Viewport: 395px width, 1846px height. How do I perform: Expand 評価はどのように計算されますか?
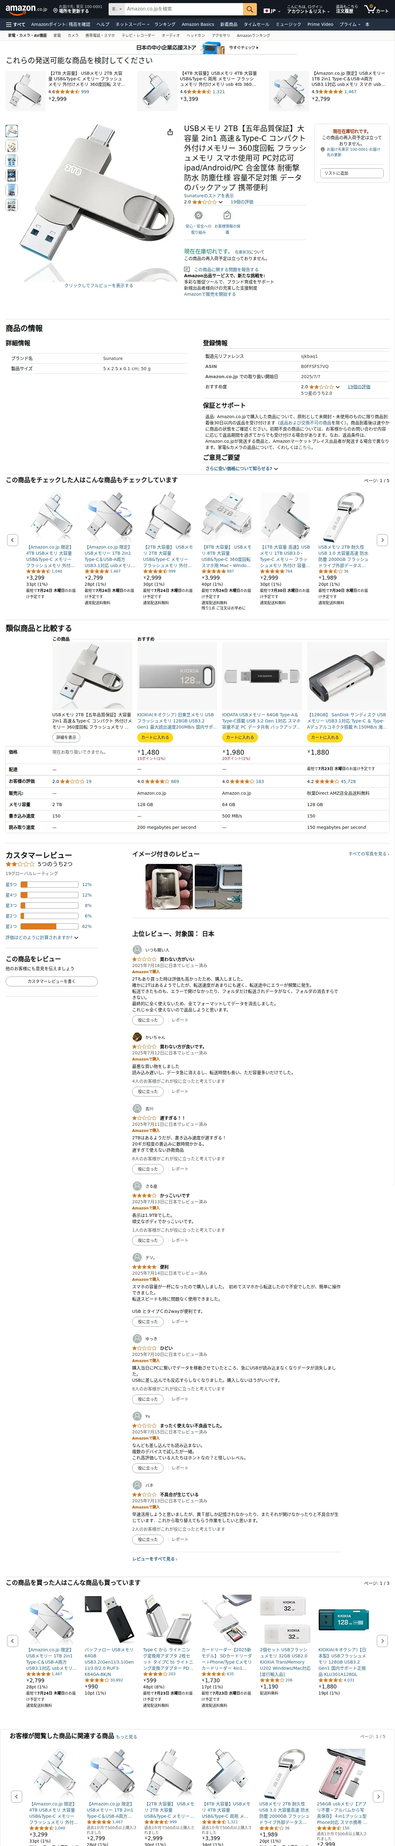click(x=42, y=937)
